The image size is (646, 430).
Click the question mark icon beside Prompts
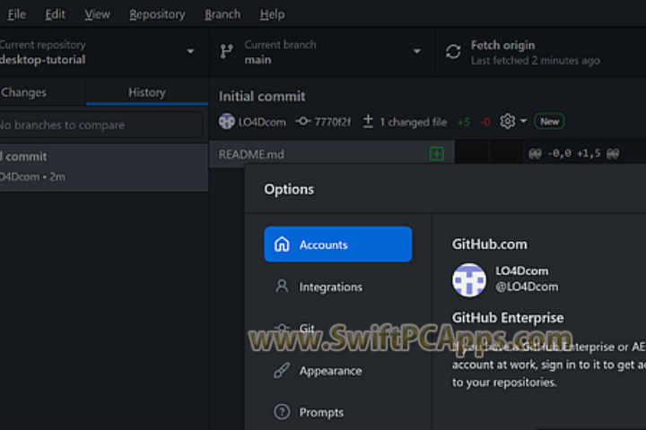[282, 411]
